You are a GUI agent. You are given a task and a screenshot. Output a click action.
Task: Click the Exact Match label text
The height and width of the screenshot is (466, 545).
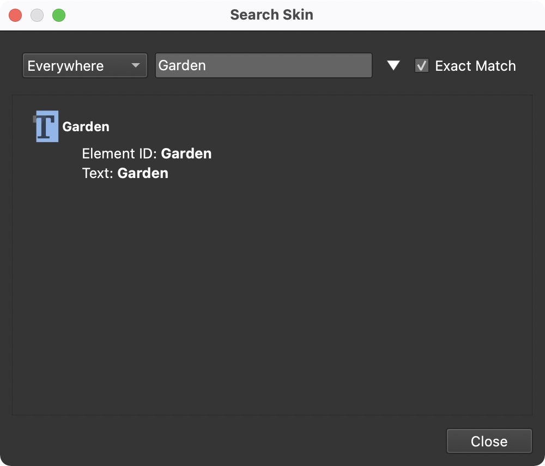click(x=475, y=66)
